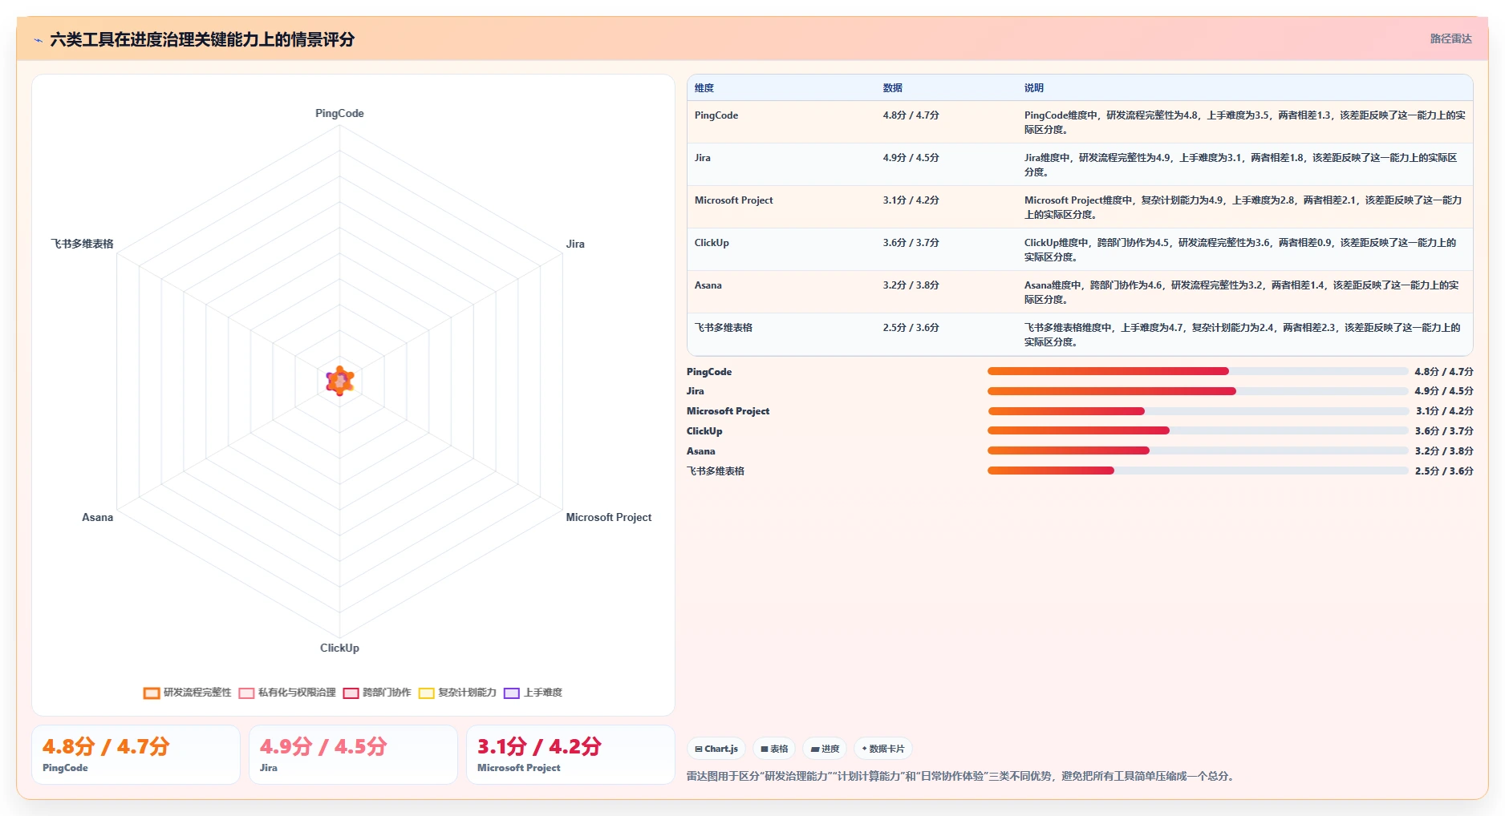Click the Microsoft Project description mentioning 相差2.1

click(x=1243, y=208)
